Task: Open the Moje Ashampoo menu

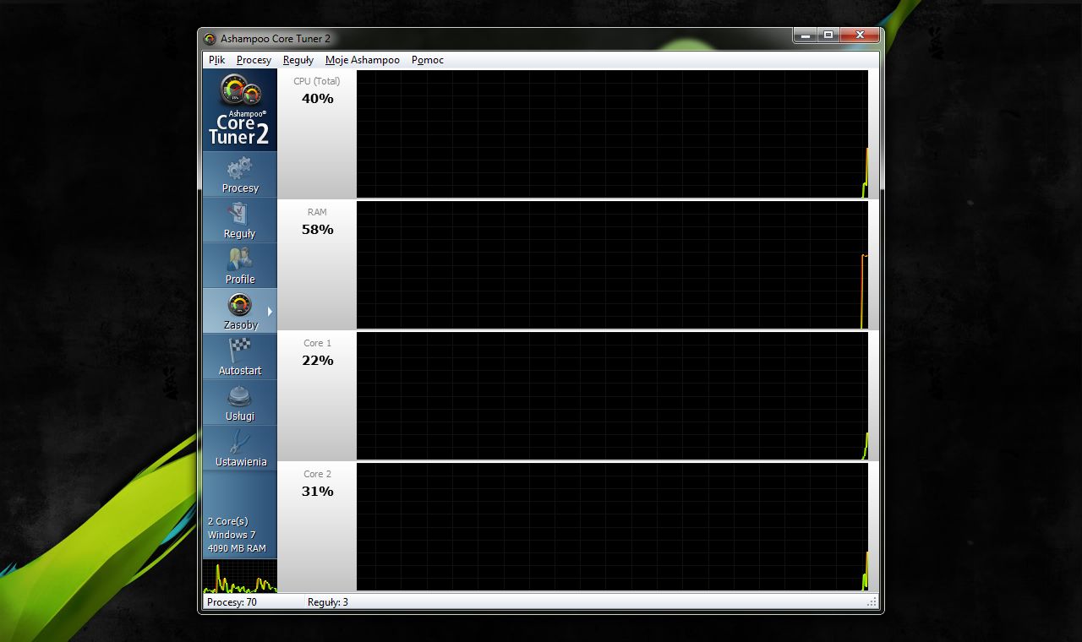Action: click(363, 60)
